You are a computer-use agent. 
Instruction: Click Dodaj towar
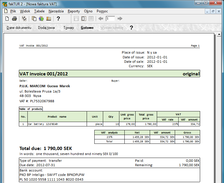(x=47, y=28)
